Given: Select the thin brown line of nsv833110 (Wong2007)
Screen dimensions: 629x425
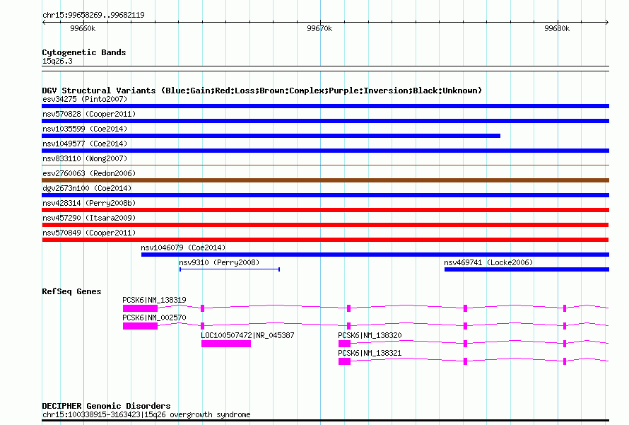Looking at the screenshot, I should coord(325,165).
